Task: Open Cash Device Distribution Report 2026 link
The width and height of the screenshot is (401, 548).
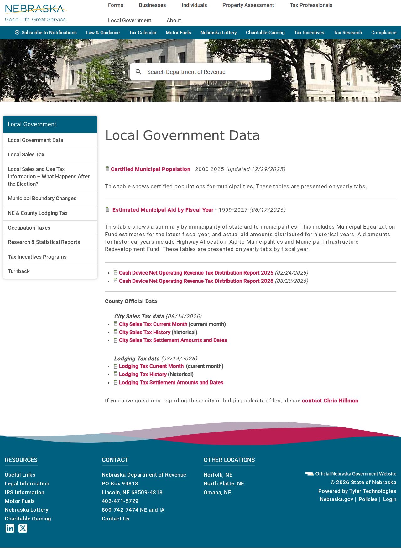Action: click(x=196, y=281)
